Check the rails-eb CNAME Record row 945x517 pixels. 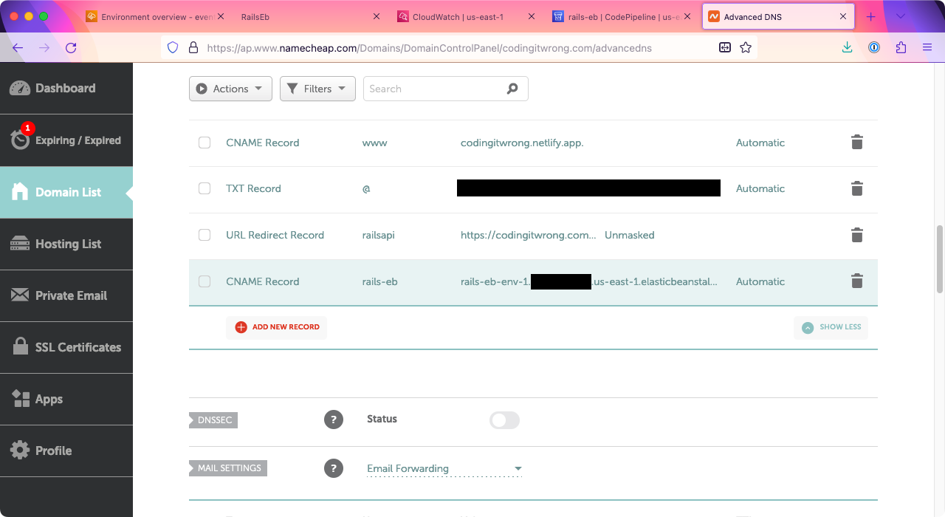(205, 281)
